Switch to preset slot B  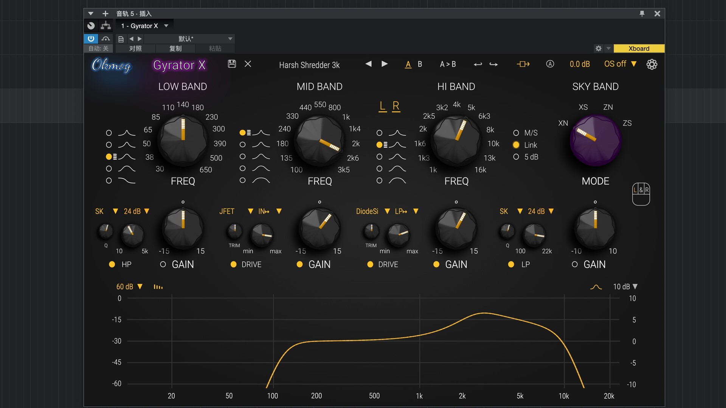point(420,64)
